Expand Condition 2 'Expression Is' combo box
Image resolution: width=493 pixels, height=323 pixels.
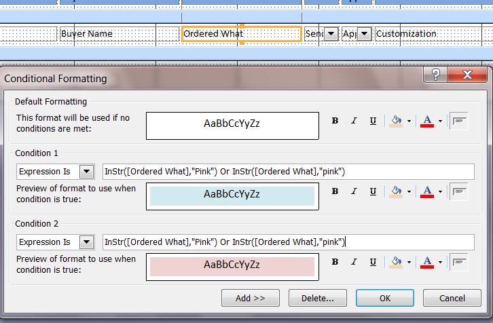click(87, 242)
